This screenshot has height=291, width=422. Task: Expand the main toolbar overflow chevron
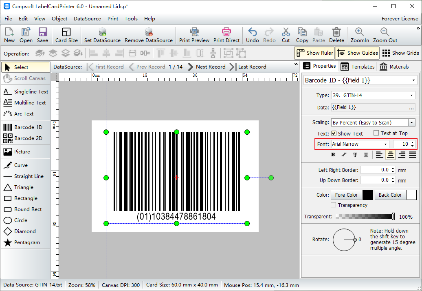(x=418, y=28)
